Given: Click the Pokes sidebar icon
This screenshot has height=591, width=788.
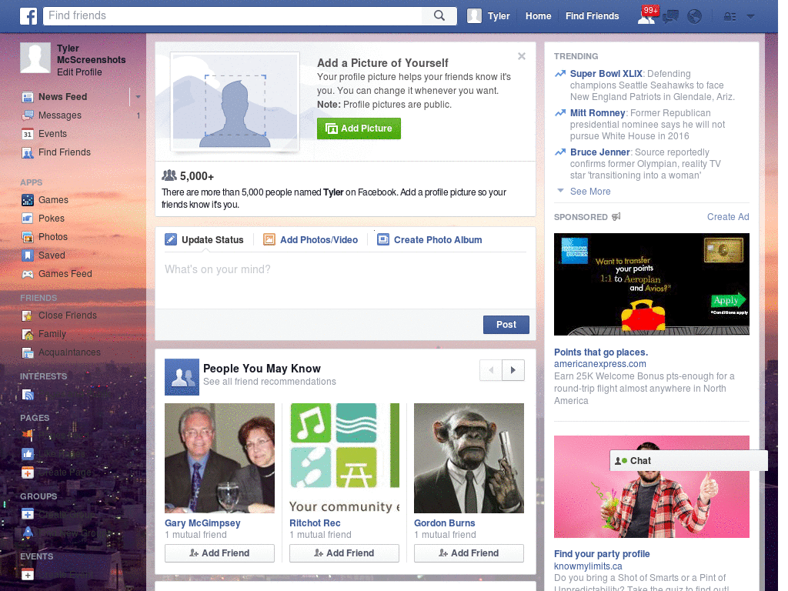Looking at the screenshot, I should 28,219.
